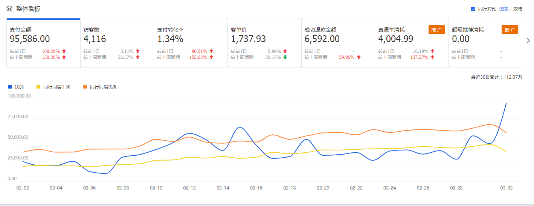Select the 访客数 metric card
Screen dimensions: 534x206
pos(117,43)
